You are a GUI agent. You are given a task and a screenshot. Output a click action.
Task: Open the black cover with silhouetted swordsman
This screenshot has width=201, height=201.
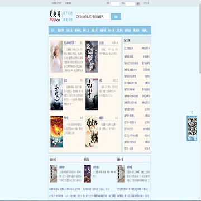(92, 94)
